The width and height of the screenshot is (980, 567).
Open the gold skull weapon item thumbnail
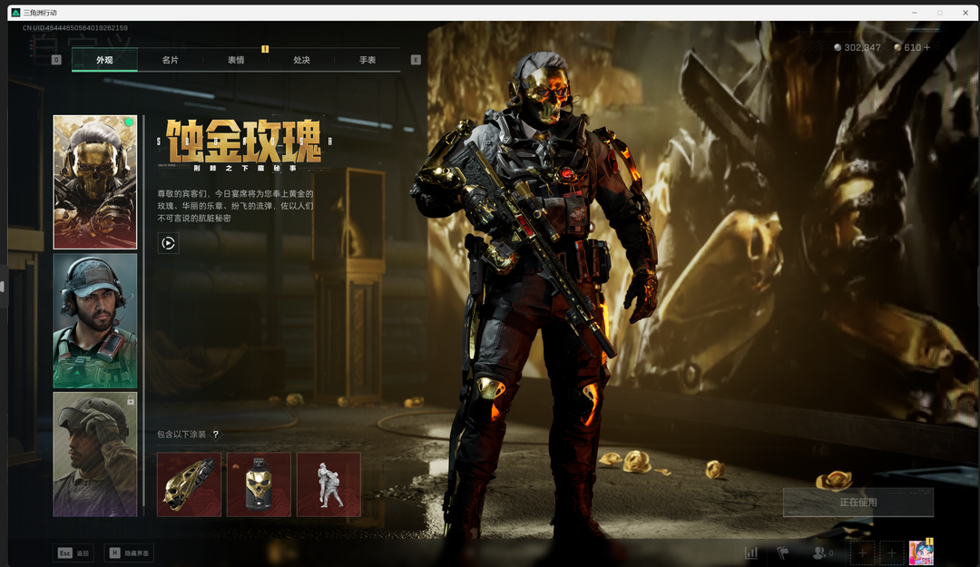[190, 484]
